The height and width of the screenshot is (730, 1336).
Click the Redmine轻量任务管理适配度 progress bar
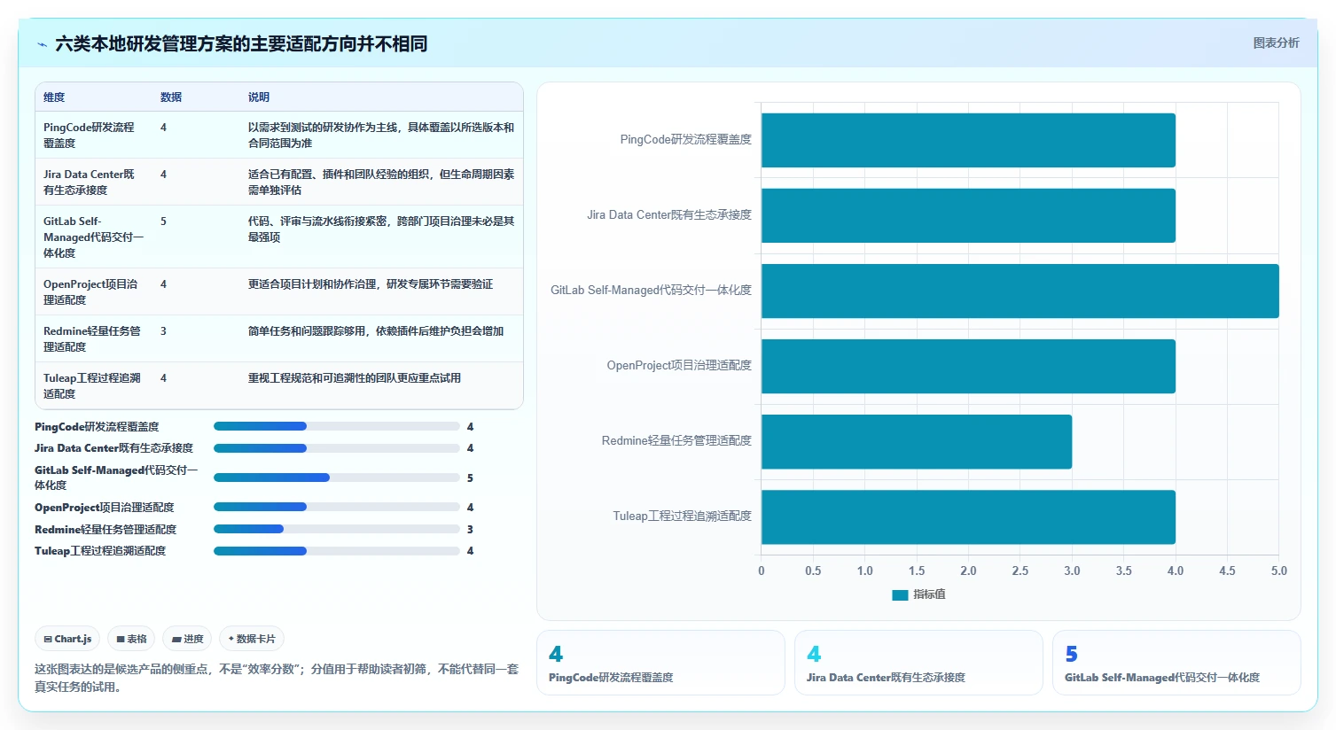tap(337, 529)
